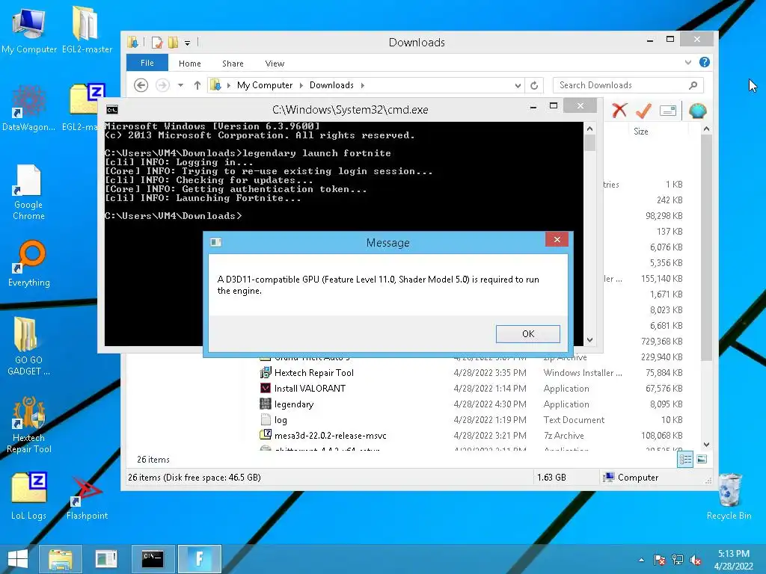
Task: Open EGL2-master folder desktop icon
Action: 87,30
